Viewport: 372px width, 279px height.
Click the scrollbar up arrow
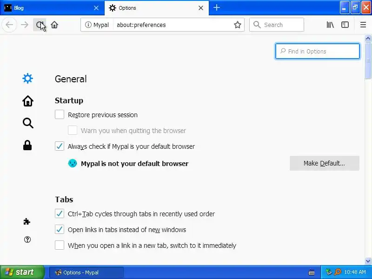coord(368,38)
